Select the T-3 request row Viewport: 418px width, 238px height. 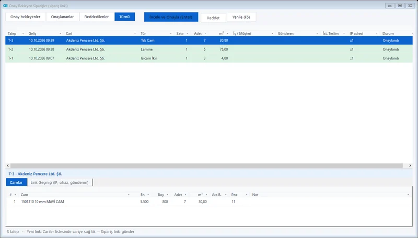209,41
